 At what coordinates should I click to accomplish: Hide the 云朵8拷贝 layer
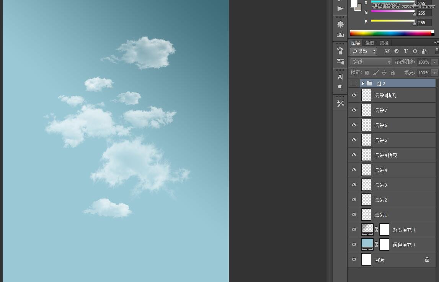[x=354, y=95]
